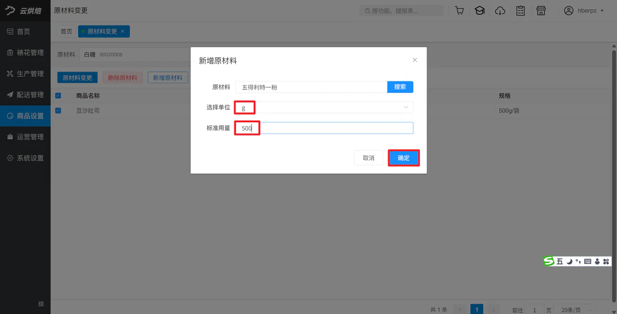Viewport: 617px width, 314px height.
Task: Go to 首页 in the sidebar
Action: (x=25, y=32)
